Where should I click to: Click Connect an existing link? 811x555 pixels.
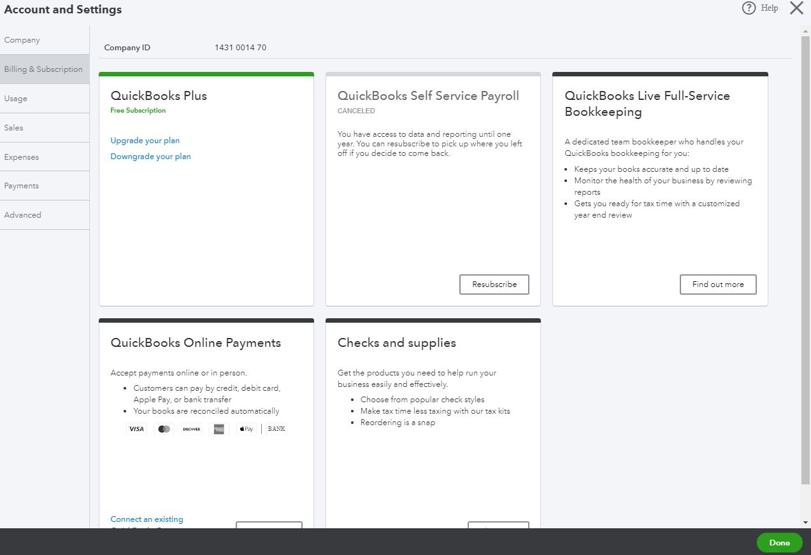coord(147,519)
